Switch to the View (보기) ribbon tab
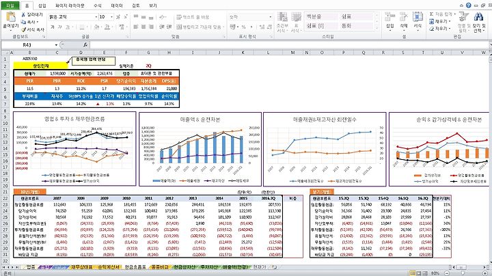This screenshot has width=492, height=276. coord(153,5)
